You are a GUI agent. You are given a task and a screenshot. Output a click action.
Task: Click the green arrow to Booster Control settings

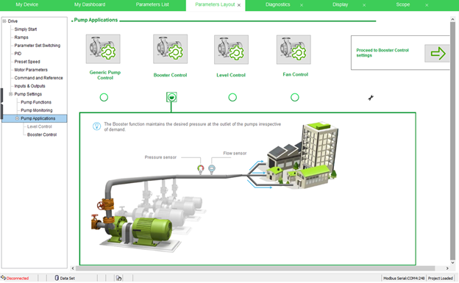click(x=438, y=53)
